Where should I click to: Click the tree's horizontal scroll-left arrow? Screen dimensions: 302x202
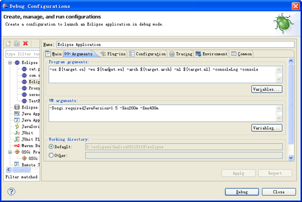tap(8, 170)
